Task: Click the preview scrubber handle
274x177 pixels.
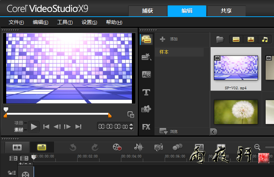Action: pyautogui.click(x=6, y=109)
